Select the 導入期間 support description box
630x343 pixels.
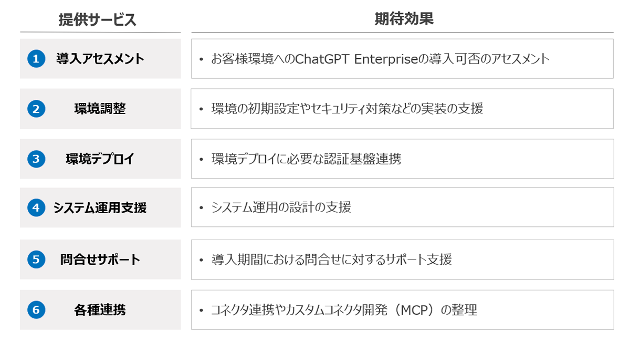[402, 259]
